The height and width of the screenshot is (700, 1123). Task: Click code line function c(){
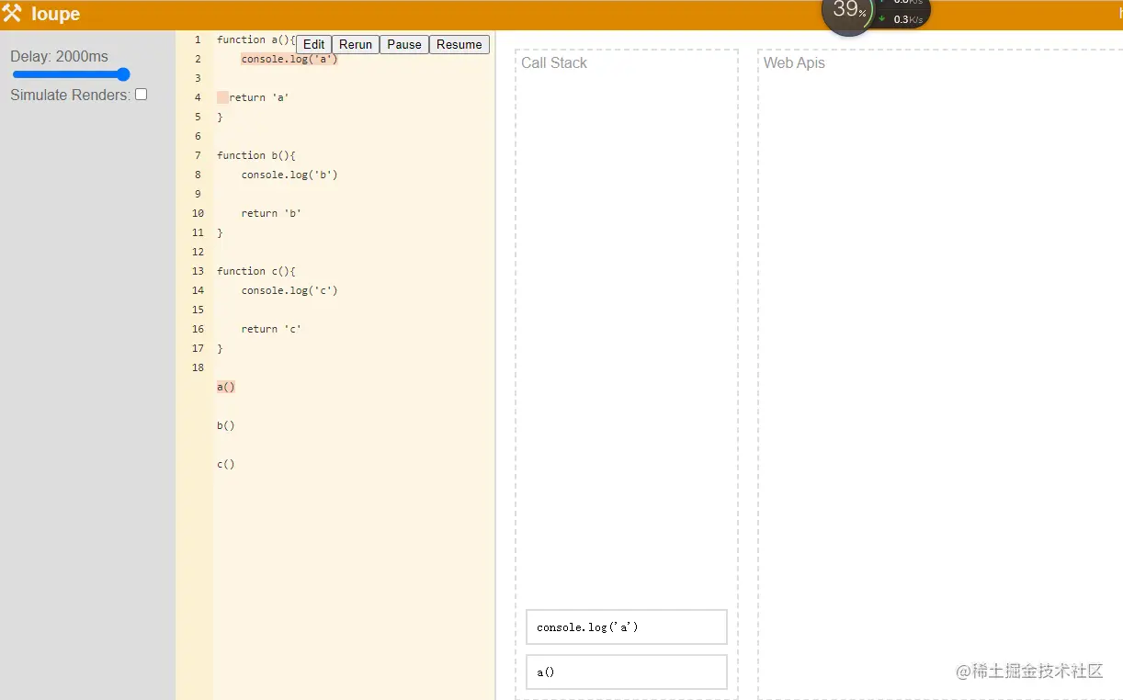pyautogui.click(x=256, y=271)
